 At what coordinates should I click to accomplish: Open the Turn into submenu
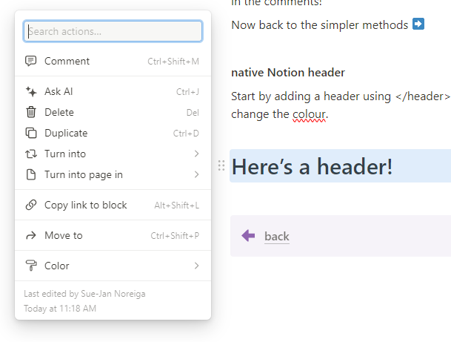[x=113, y=154]
